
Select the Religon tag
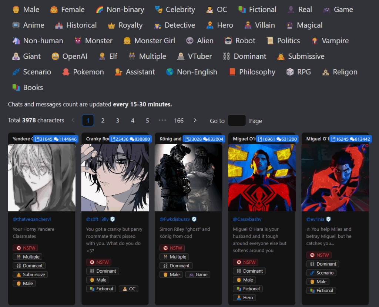coord(340,72)
